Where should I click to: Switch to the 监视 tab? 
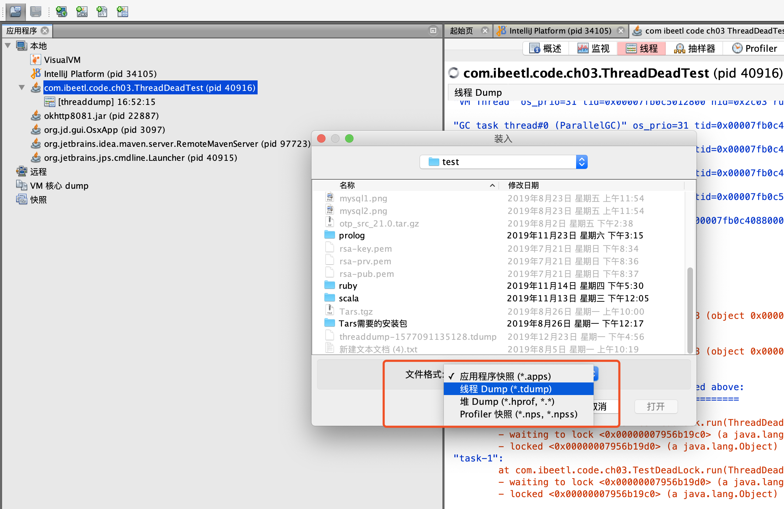click(593, 48)
